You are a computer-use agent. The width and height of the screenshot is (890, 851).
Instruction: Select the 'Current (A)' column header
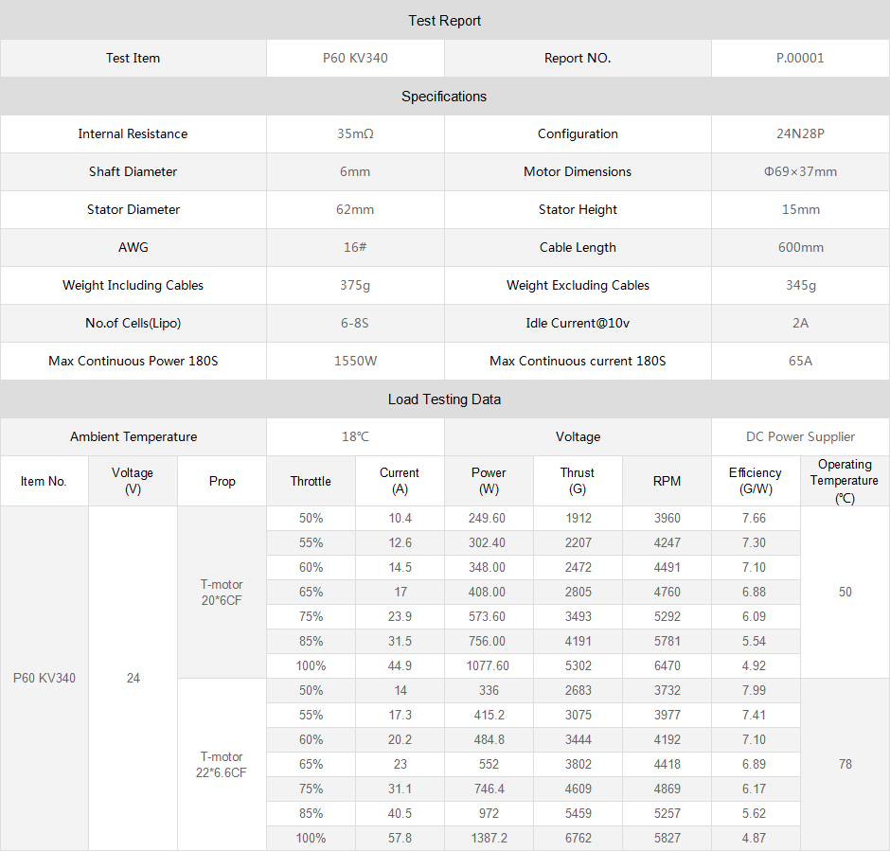coord(400,481)
